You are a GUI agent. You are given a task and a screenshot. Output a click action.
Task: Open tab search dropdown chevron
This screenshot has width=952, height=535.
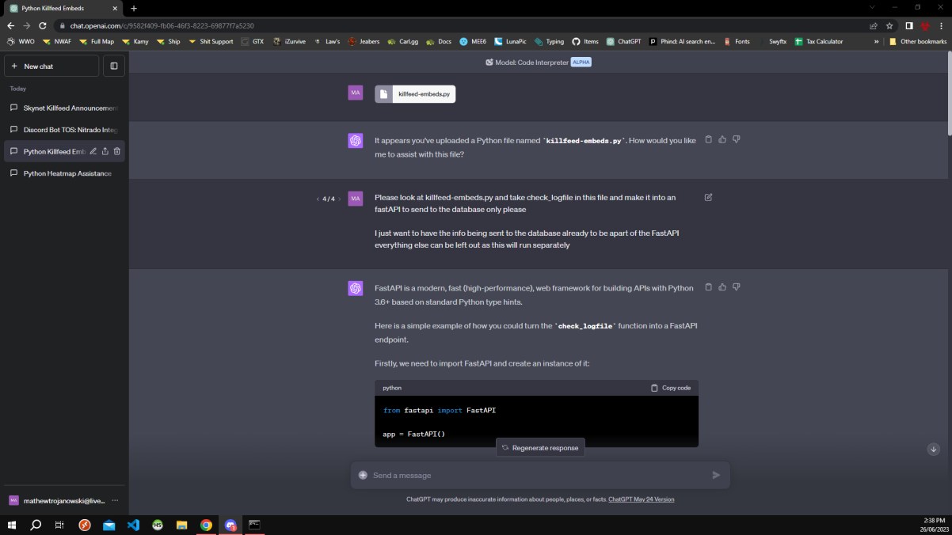pos(873,7)
